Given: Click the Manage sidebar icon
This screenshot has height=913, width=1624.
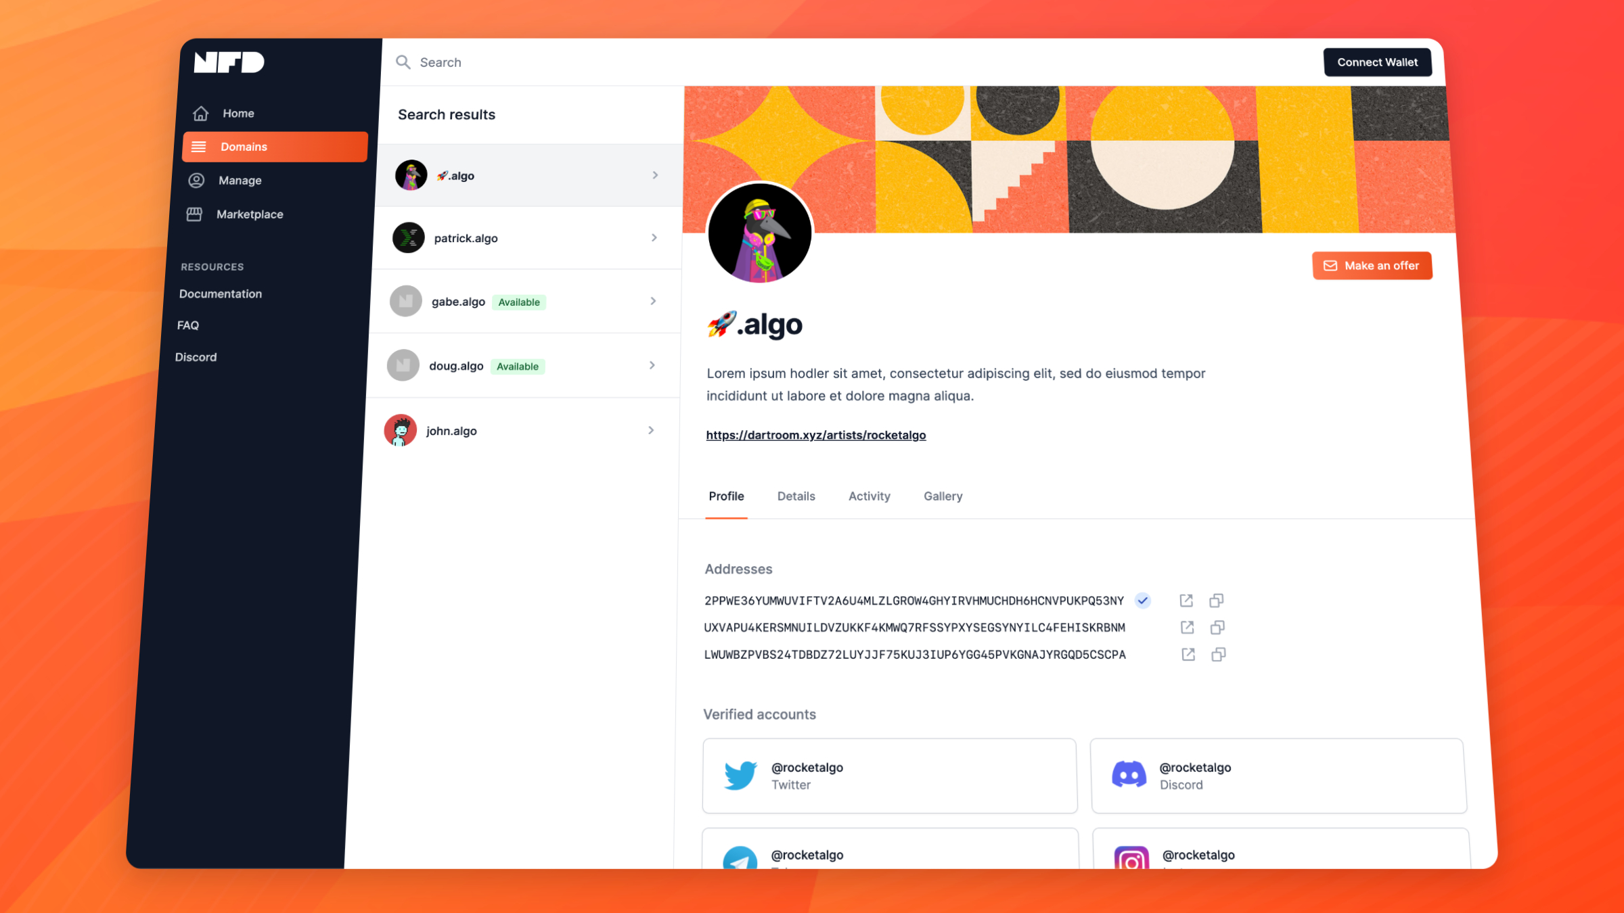Looking at the screenshot, I should (198, 179).
